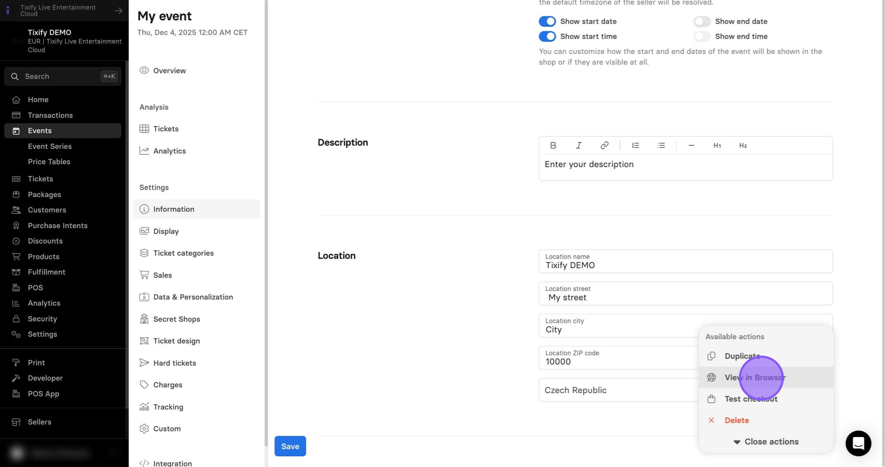Toggle bold formatting in description editor

click(553, 145)
